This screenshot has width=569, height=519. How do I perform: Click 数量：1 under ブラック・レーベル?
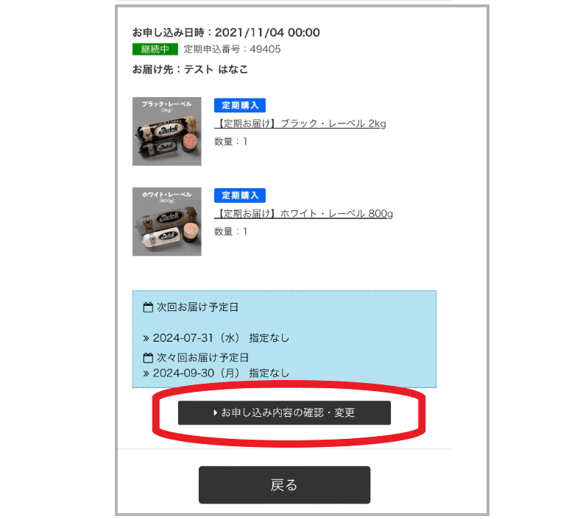(x=231, y=142)
